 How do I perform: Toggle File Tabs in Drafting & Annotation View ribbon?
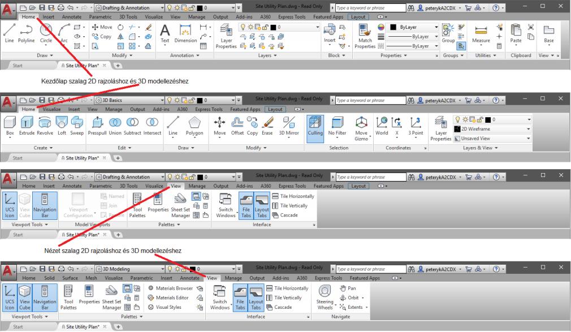click(246, 205)
